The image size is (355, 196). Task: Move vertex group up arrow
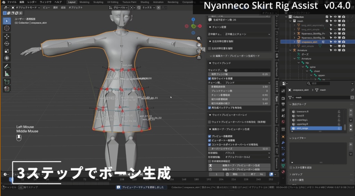pos(351,126)
